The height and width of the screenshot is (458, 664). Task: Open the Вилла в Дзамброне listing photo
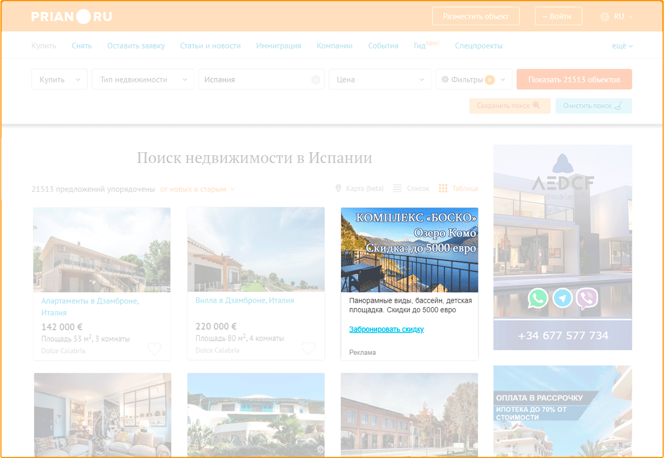point(256,249)
